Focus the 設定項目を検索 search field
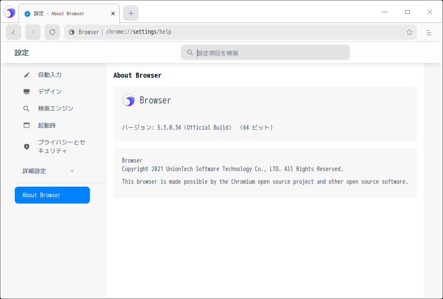Image resolution: width=443 pixels, height=299 pixels. coord(265,53)
